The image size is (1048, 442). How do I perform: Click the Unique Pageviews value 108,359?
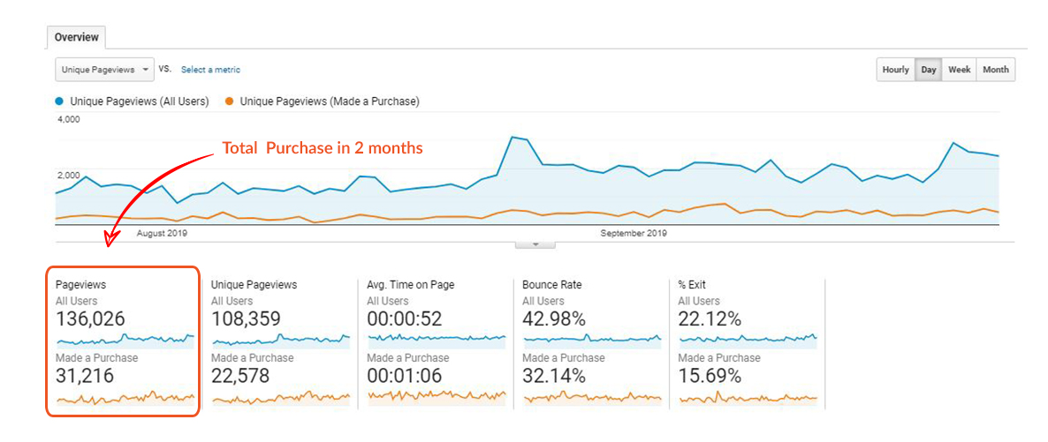[x=246, y=319]
